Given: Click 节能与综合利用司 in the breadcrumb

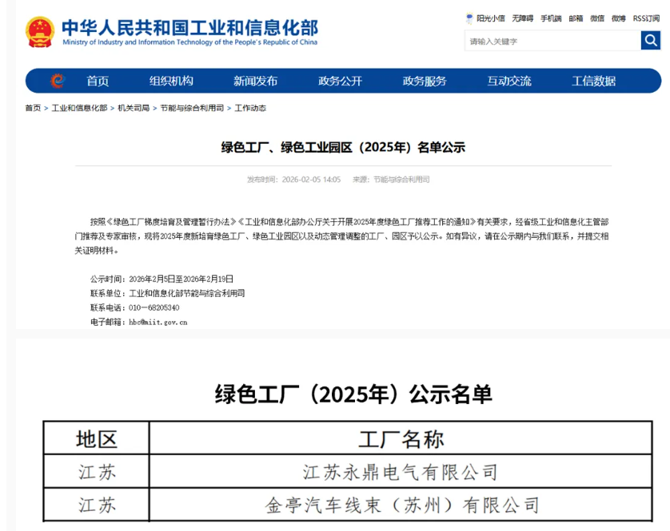Looking at the screenshot, I should point(192,108).
